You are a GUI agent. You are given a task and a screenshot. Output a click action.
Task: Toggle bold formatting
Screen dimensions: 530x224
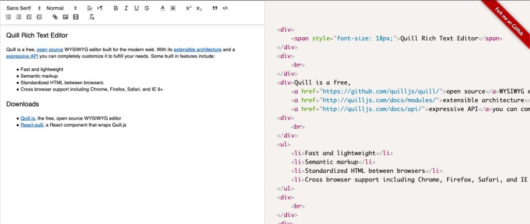[x=115, y=8]
